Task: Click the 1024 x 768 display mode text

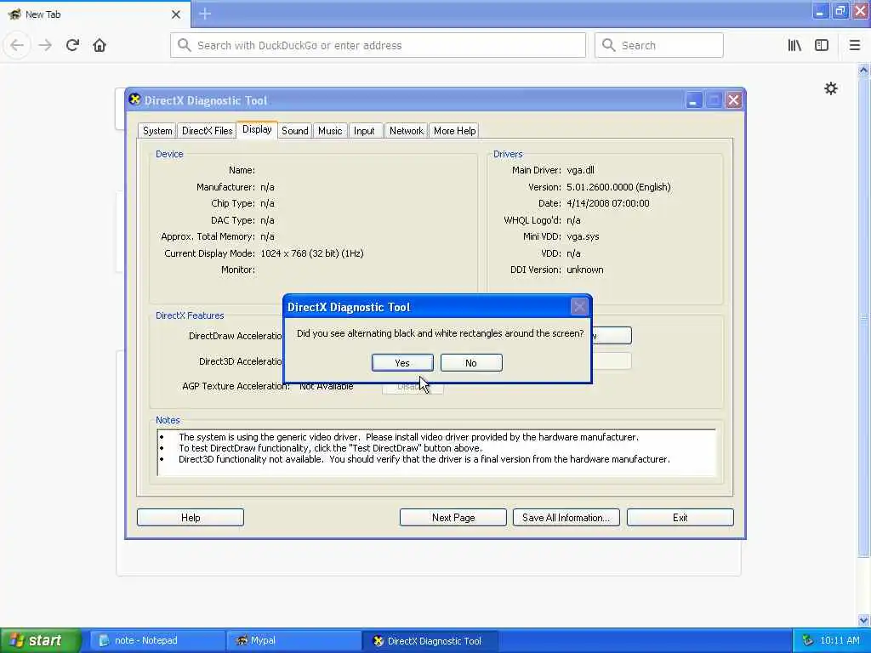Action: 311,253
